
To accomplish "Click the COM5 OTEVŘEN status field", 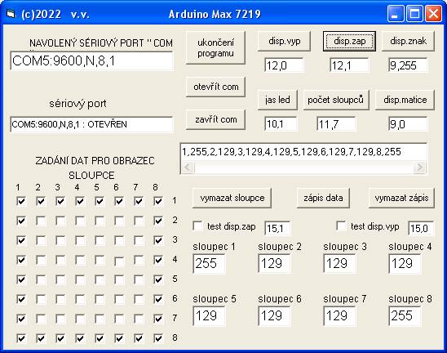I will coord(91,124).
